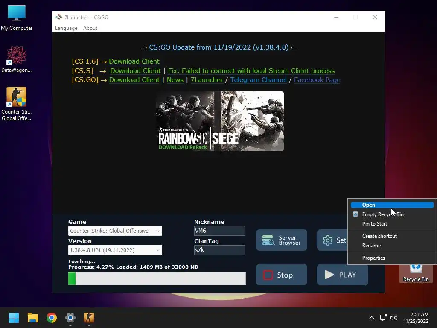Click the ClanTag field containing s7k
437x328 pixels.
220,250
